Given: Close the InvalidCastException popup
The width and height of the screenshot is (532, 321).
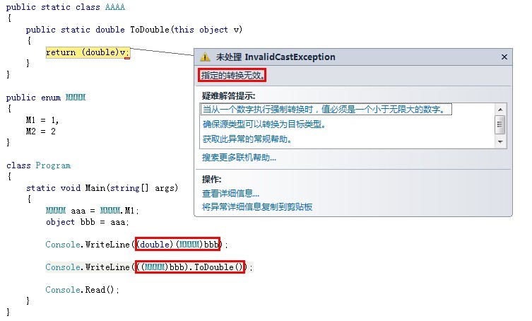Looking at the screenshot, I should (x=504, y=57).
